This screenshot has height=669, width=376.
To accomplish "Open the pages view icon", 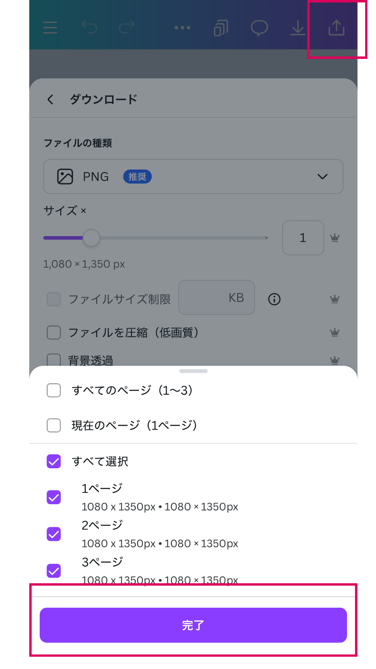I will (x=221, y=28).
